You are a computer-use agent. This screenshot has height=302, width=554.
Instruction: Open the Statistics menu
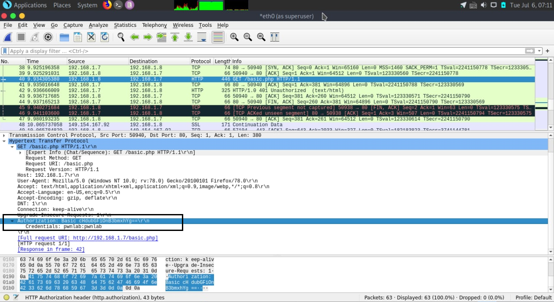125,25
